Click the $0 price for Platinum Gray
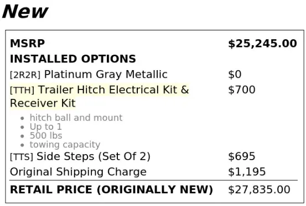This screenshot has width=306, height=206. [235, 75]
